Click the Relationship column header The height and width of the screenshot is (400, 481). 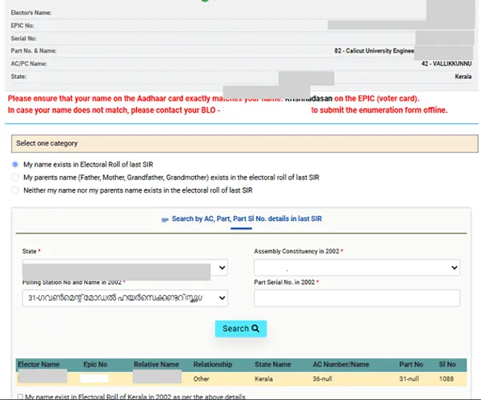[212, 364]
